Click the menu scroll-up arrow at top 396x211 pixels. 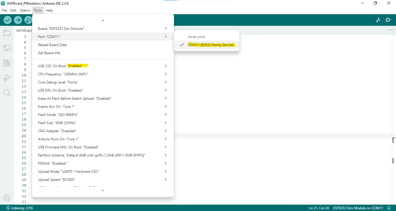[103, 20]
